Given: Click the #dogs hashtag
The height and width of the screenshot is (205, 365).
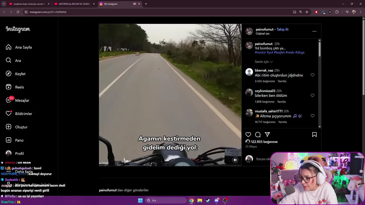Looking at the screenshot, I should click(300, 52).
